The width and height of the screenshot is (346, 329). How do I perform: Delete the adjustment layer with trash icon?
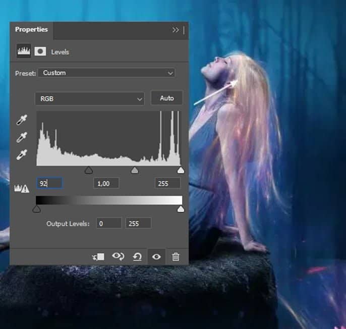[176, 256]
